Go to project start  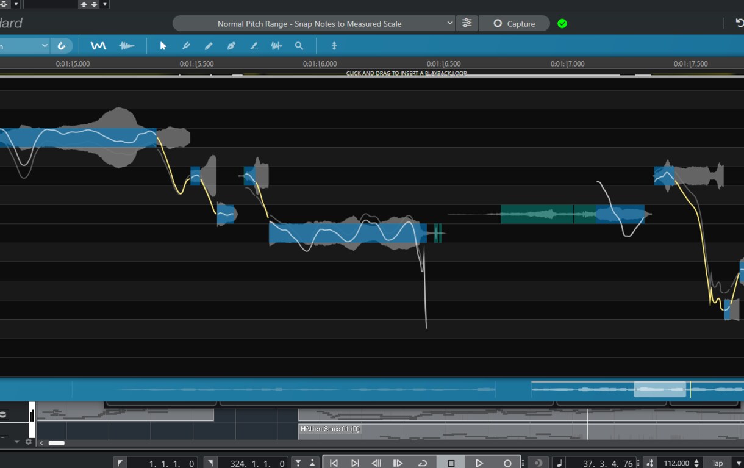(x=334, y=463)
